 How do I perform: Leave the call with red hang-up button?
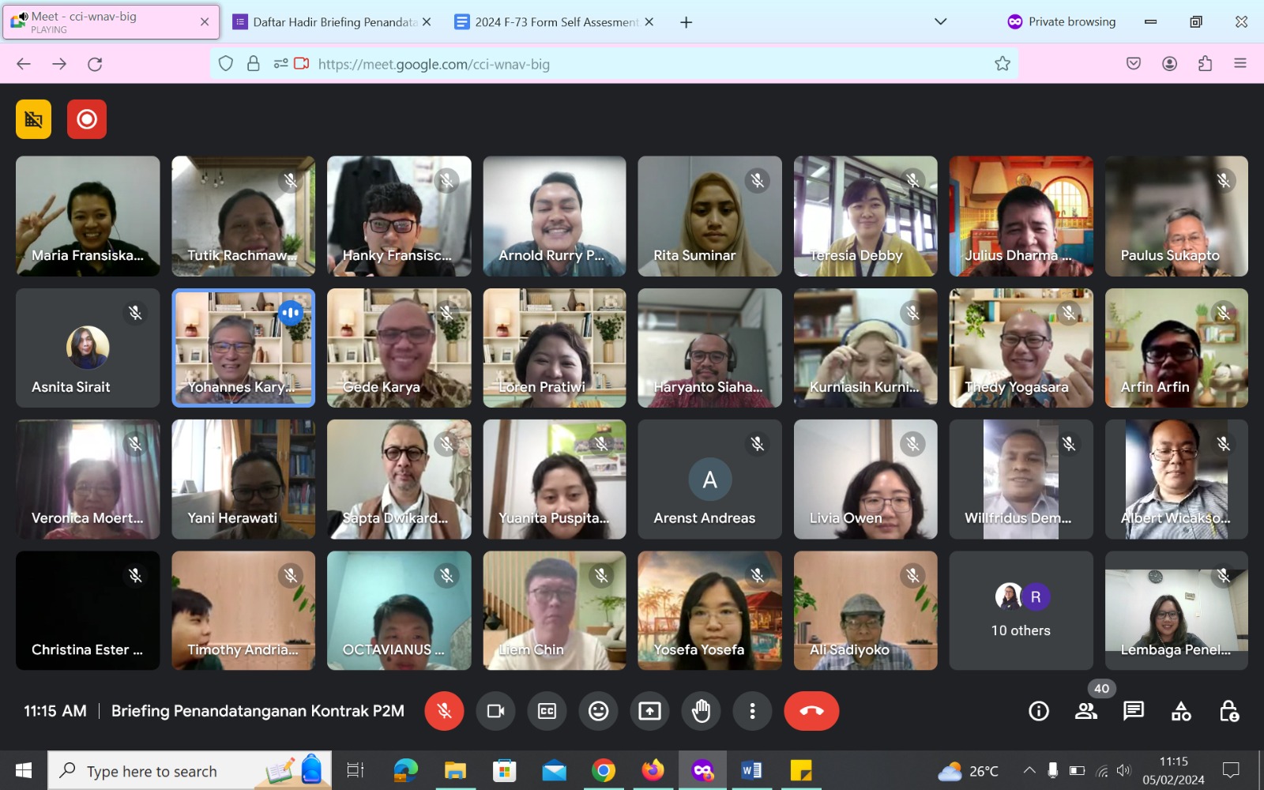[x=811, y=711]
